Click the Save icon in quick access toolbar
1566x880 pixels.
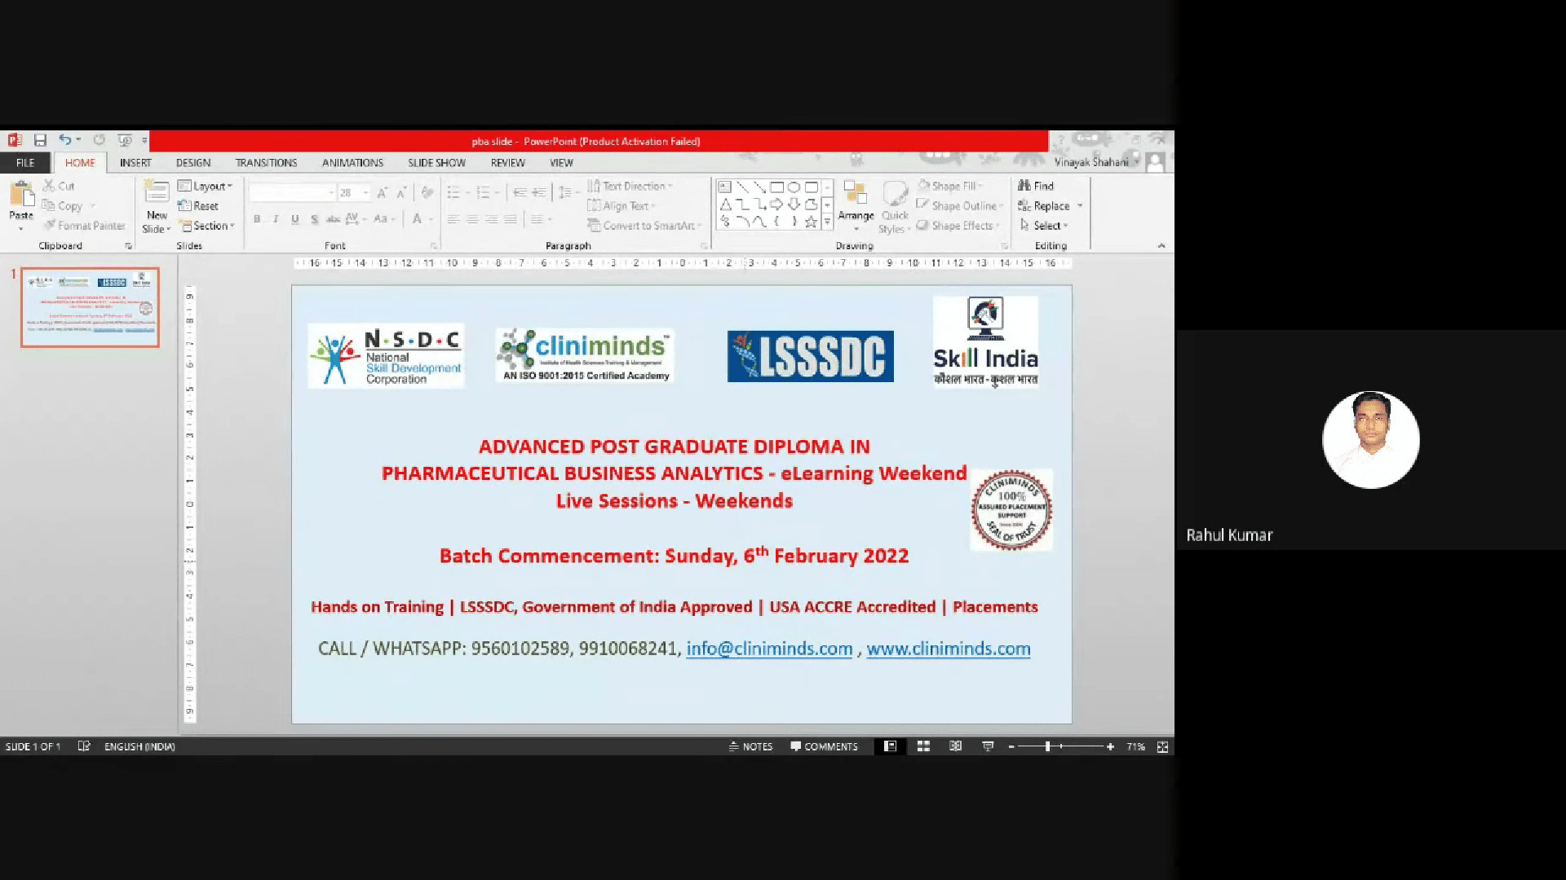pyautogui.click(x=40, y=140)
